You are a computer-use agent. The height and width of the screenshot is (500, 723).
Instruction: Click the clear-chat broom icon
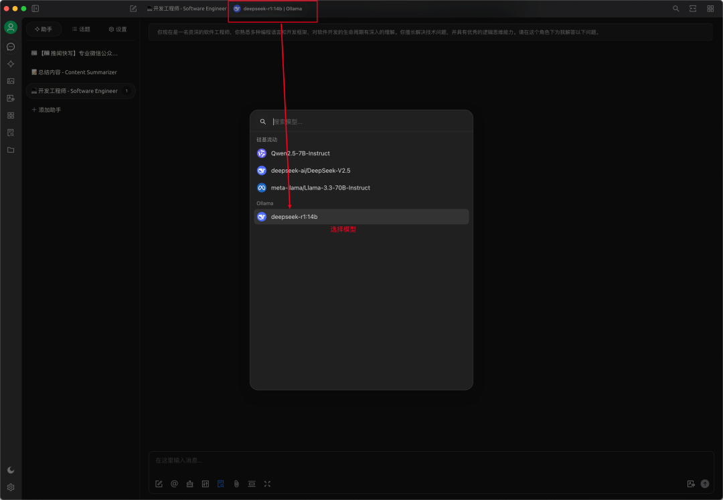[189, 484]
